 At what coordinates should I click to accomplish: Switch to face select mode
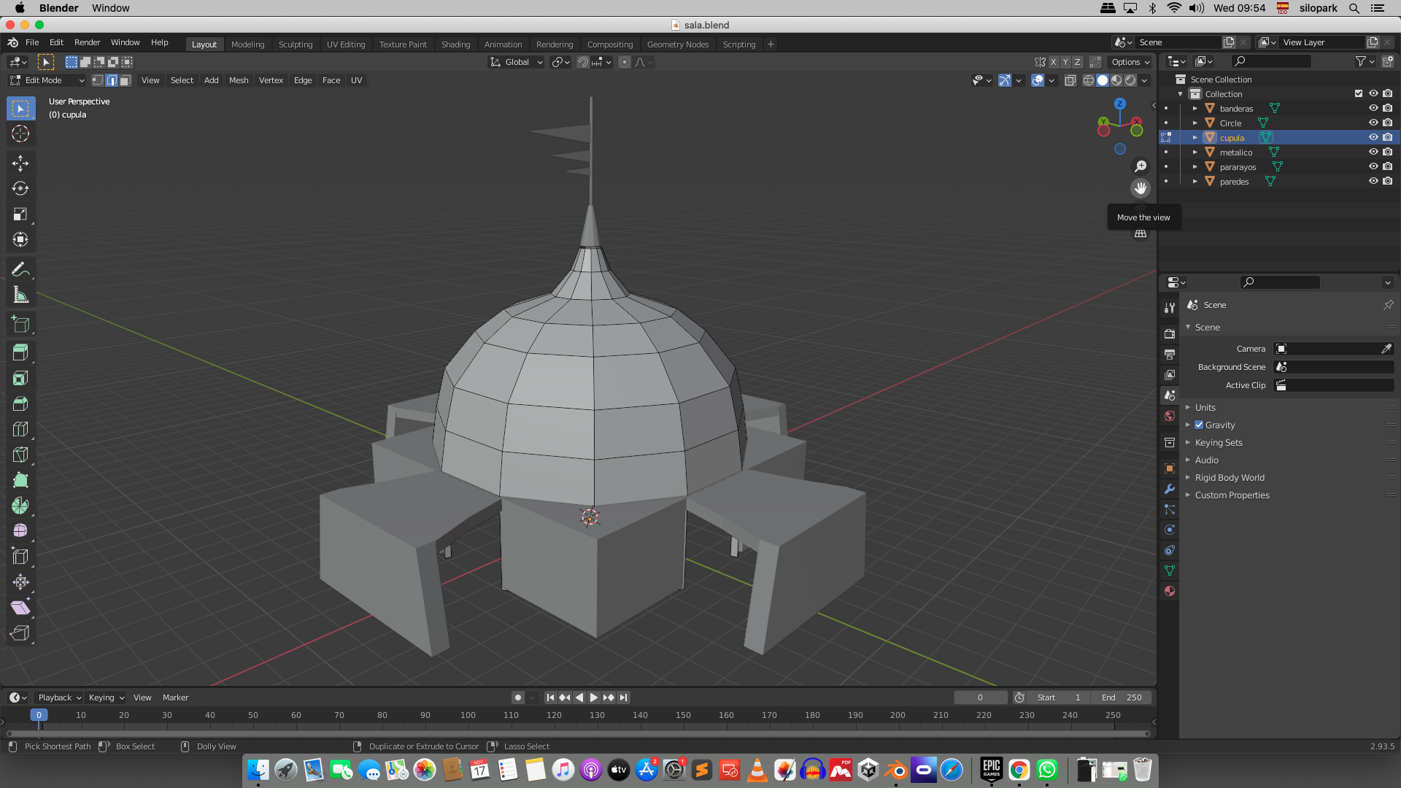(x=125, y=80)
